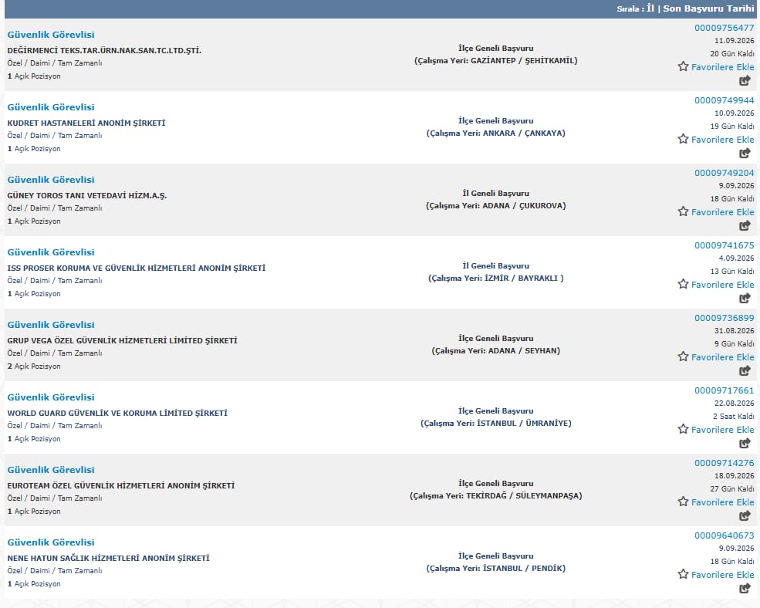The height and width of the screenshot is (608, 760).
Task: Click work location TEKİRDAĞ / SÜLEYMANPAŞA
Action: coord(496,495)
